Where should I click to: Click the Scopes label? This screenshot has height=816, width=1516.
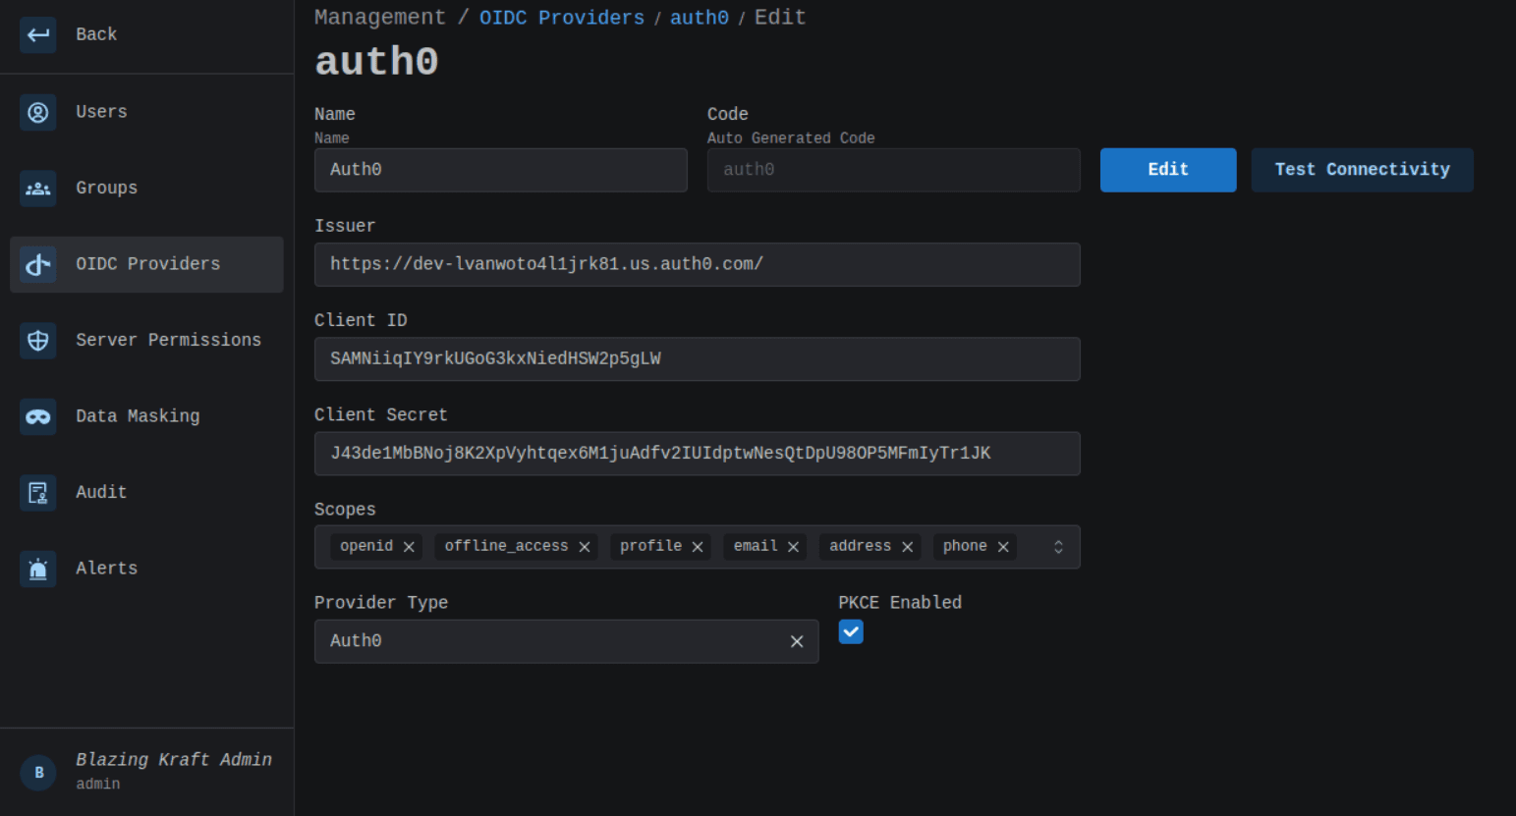click(345, 510)
